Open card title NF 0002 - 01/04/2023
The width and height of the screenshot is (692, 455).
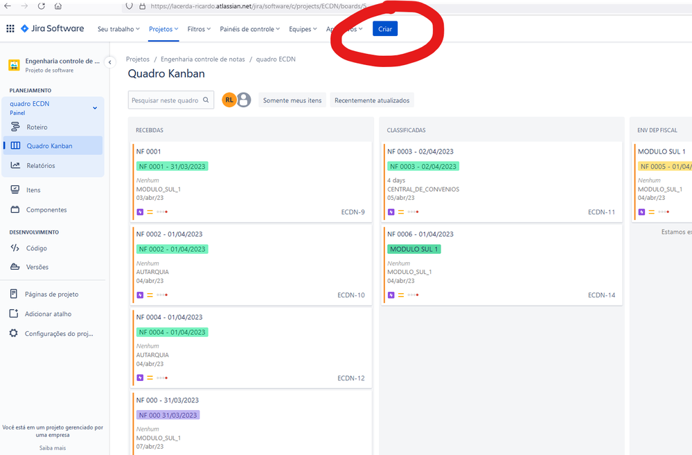pyautogui.click(x=170, y=234)
